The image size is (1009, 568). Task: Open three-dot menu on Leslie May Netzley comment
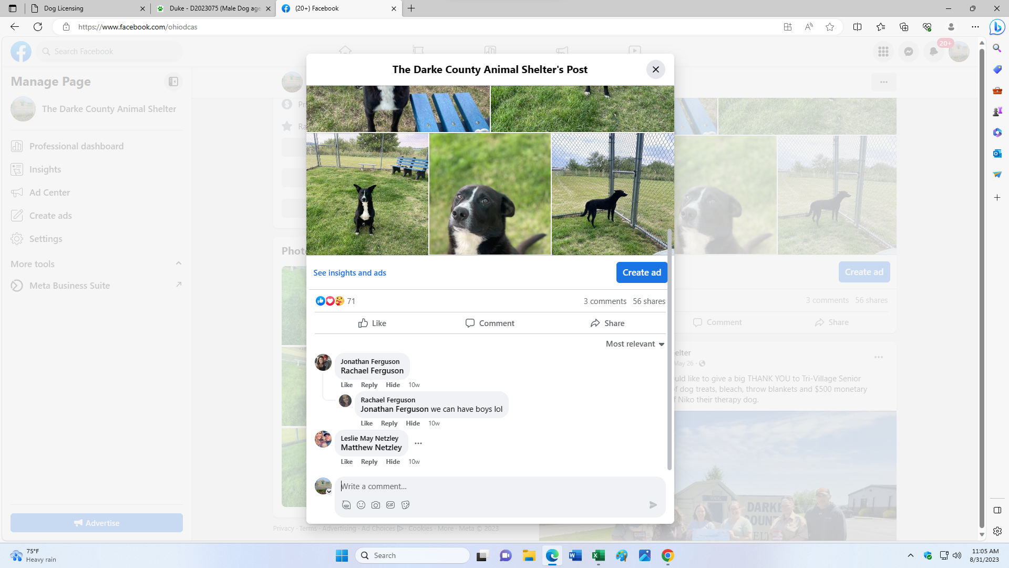(x=418, y=443)
